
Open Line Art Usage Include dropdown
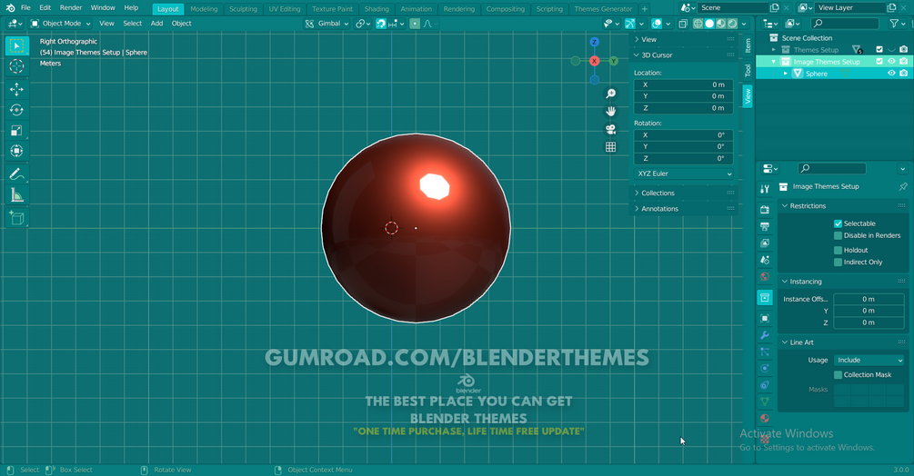click(x=869, y=361)
